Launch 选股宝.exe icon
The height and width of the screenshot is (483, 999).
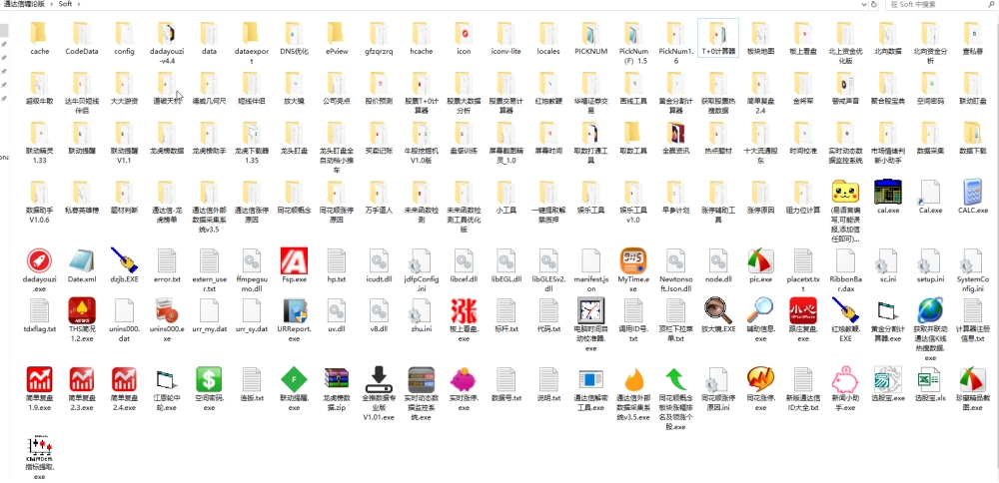pyautogui.click(x=887, y=379)
